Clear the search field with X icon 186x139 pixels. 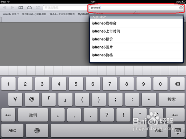[181, 8]
